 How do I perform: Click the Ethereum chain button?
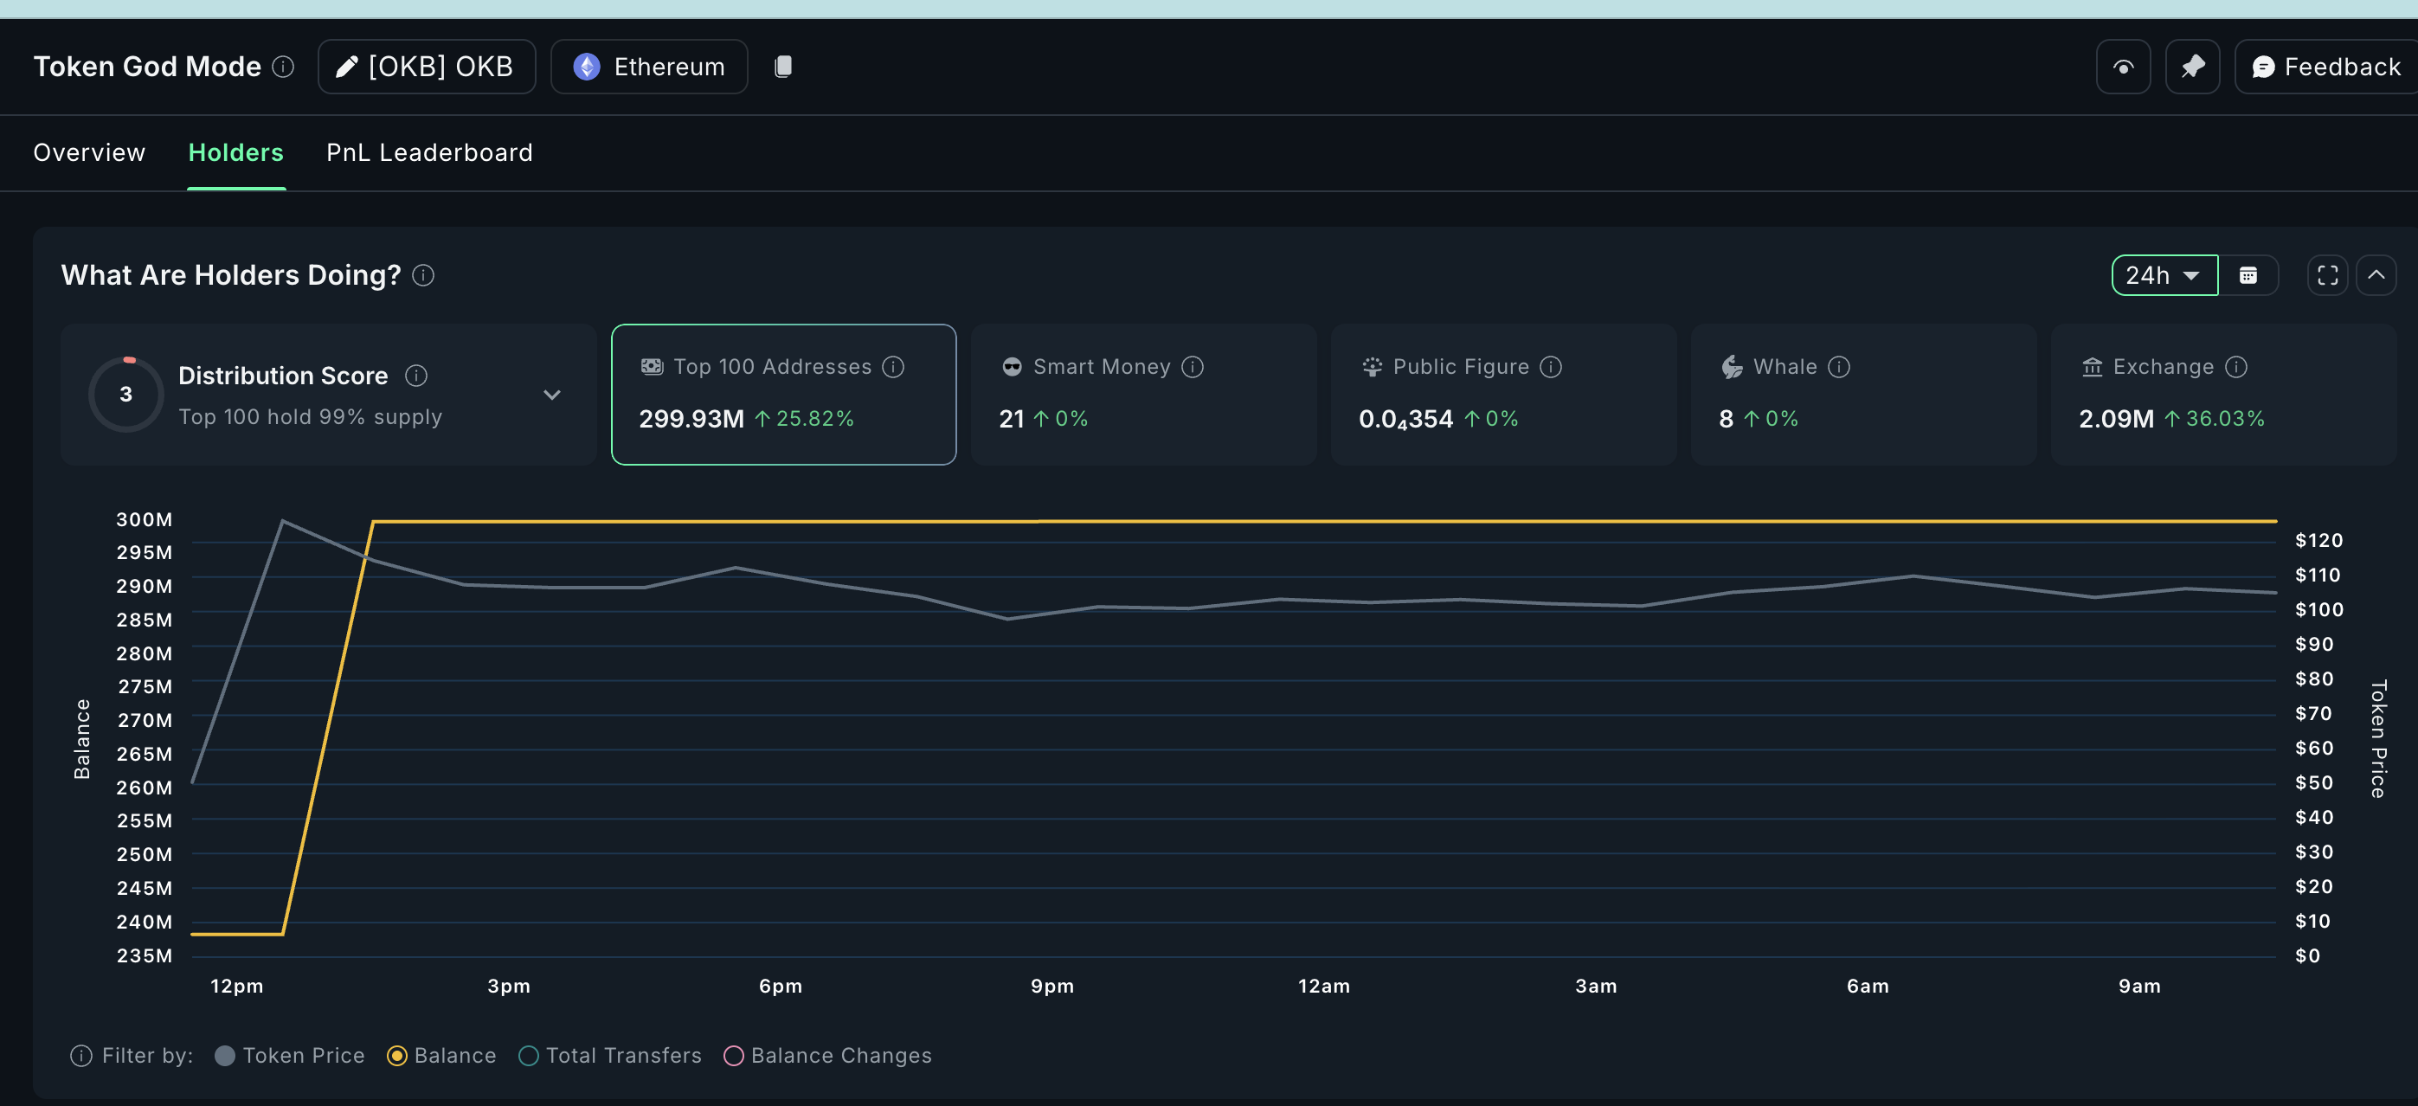tap(648, 67)
